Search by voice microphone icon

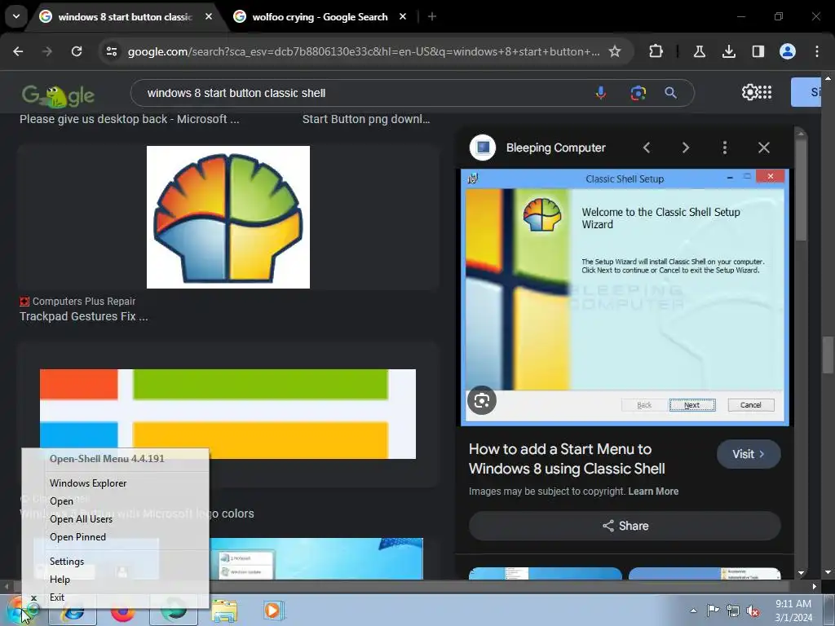(601, 93)
